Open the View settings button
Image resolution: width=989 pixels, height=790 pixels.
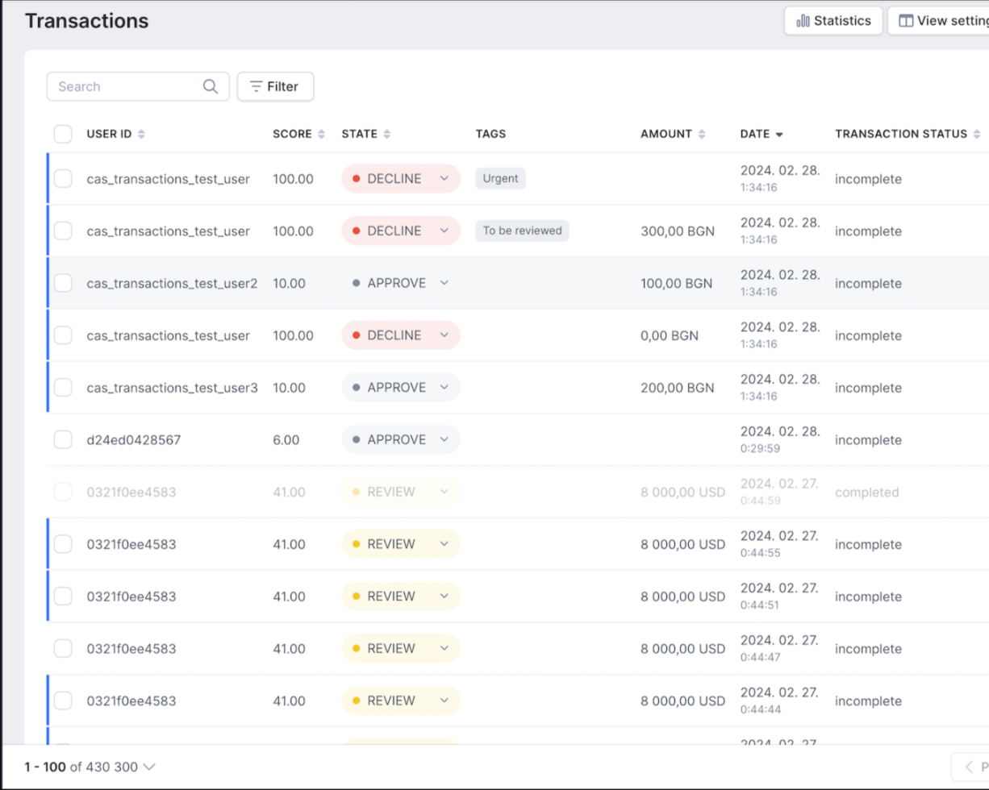pos(939,21)
